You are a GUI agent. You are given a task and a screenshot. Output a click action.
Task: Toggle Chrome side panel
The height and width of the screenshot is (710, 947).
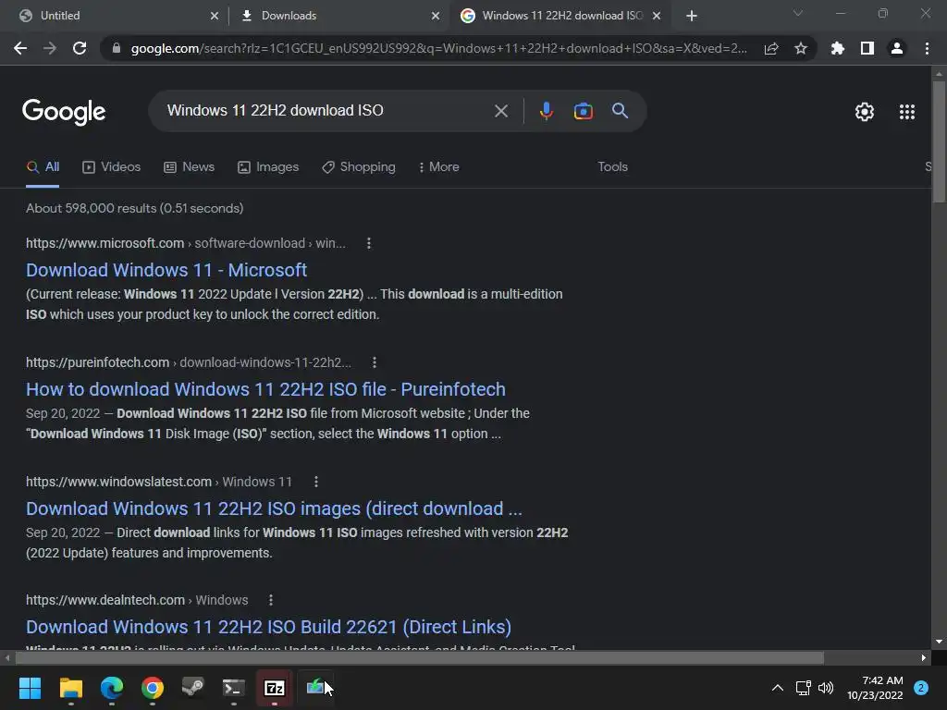867,48
